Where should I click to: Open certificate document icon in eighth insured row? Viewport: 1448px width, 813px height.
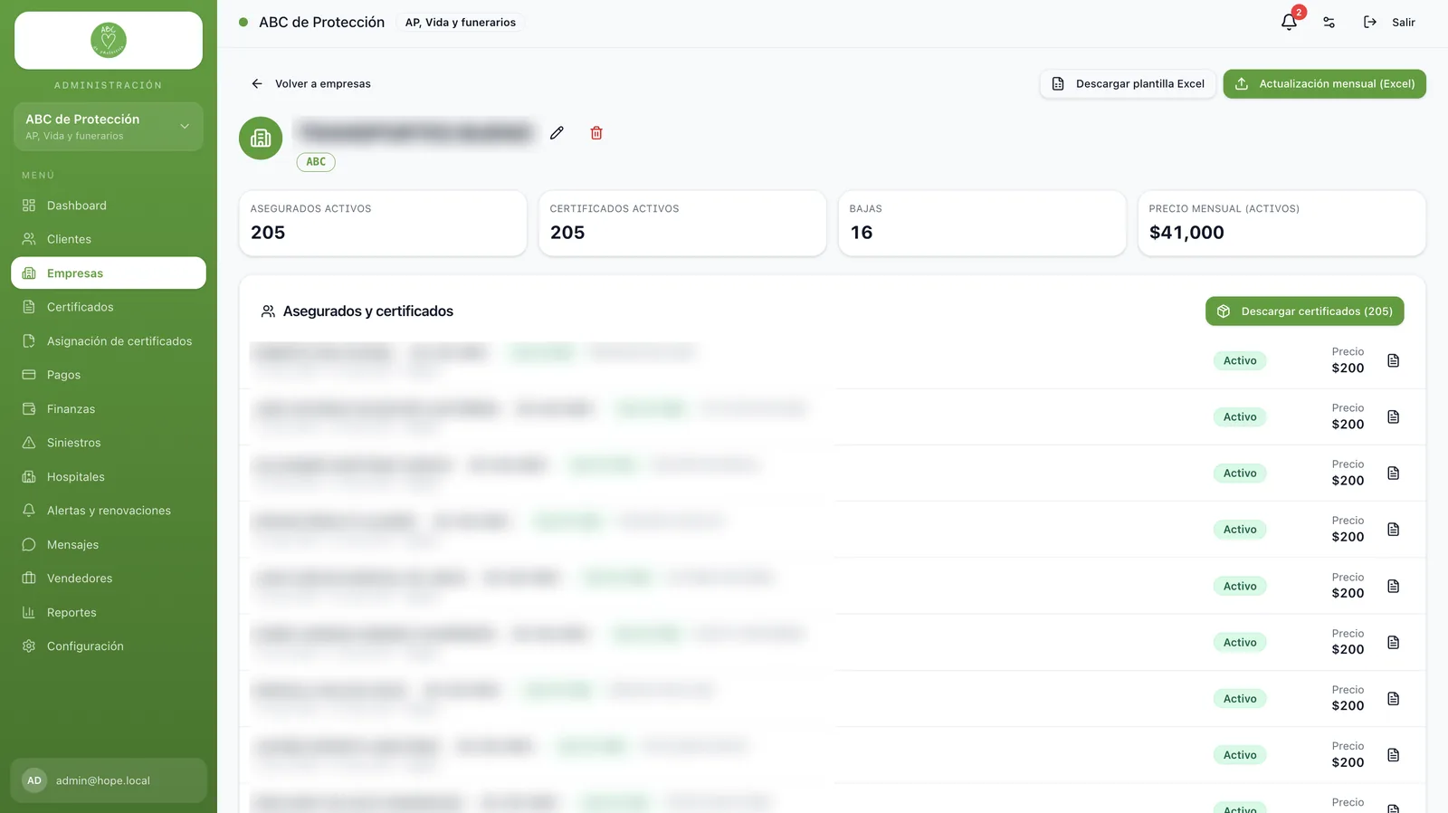[x=1393, y=754]
